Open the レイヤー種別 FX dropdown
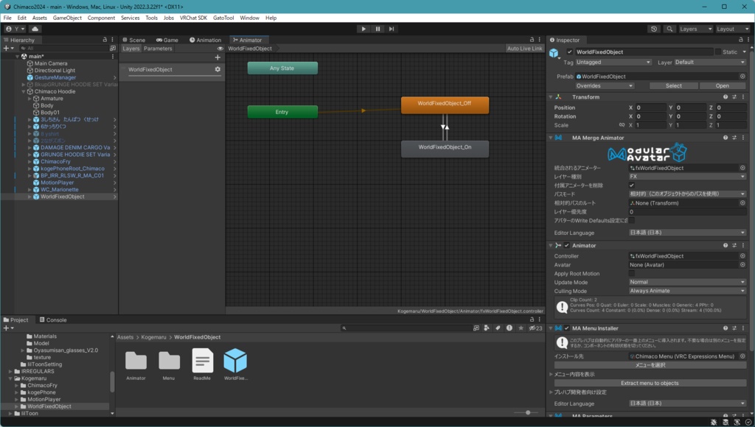755x427 pixels. pyautogui.click(x=687, y=177)
